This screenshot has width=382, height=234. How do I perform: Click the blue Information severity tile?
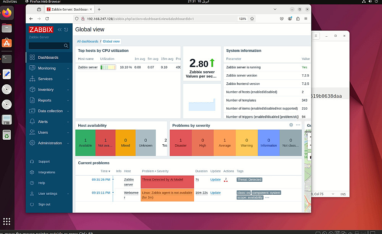click(x=269, y=143)
